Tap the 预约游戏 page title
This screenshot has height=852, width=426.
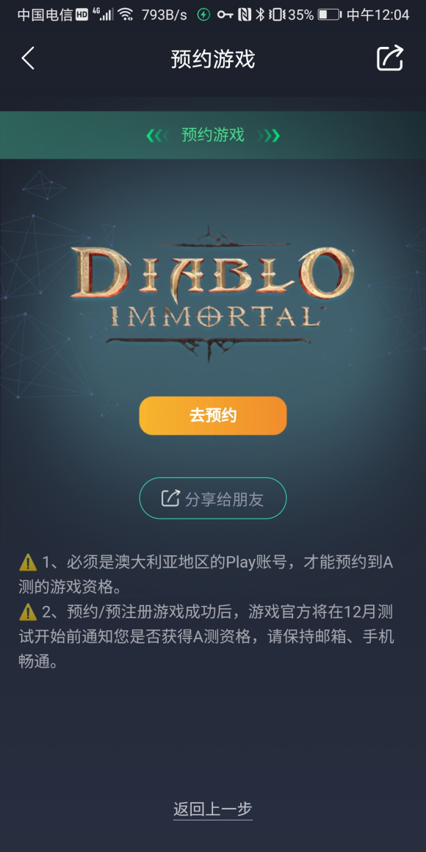(x=213, y=59)
